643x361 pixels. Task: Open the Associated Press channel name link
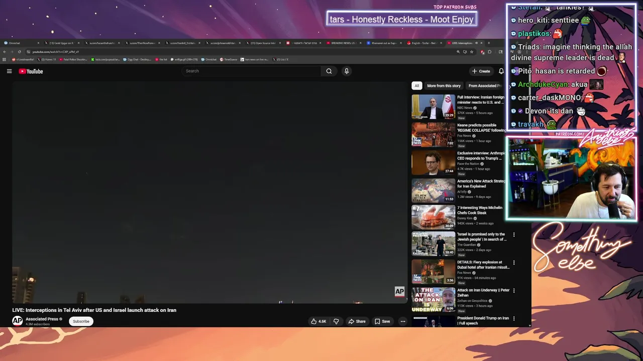point(42,319)
